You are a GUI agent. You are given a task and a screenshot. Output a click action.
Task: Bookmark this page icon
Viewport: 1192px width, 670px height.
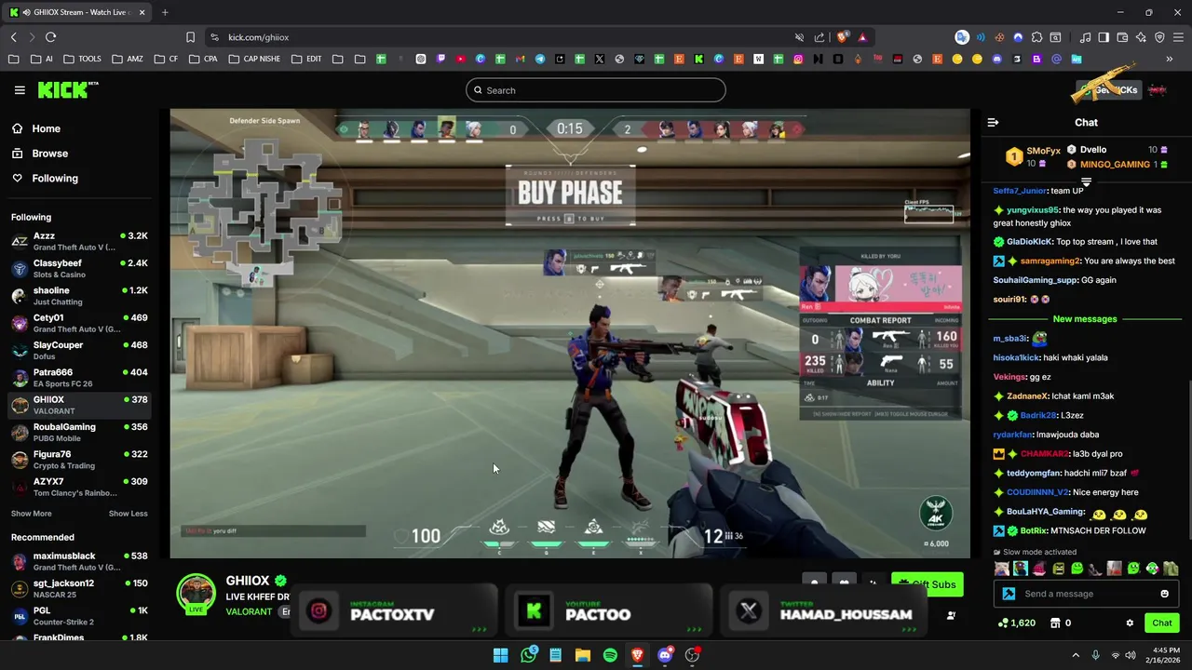coord(190,37)
